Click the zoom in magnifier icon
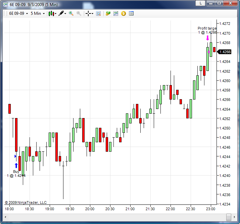 71,13
